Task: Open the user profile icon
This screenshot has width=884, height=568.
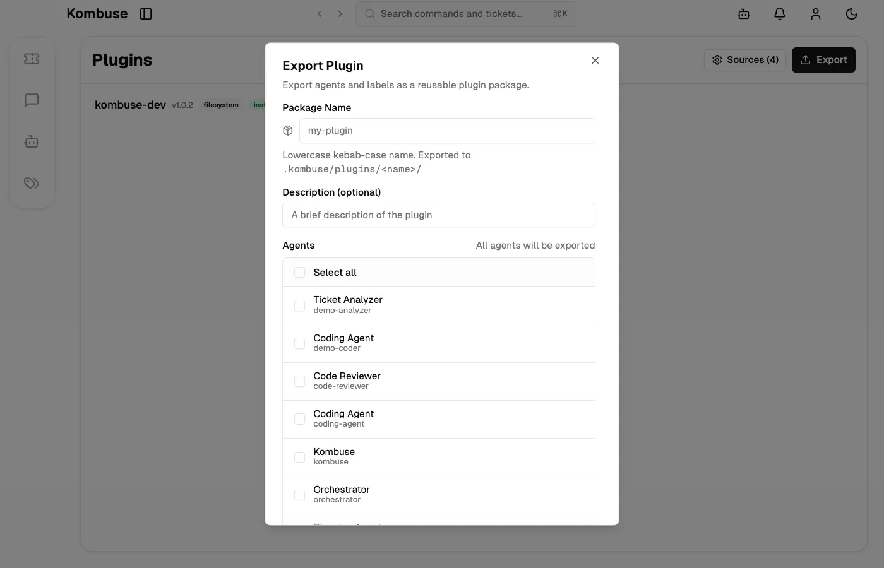Action: pyautogui.click(x=815, y=13)
